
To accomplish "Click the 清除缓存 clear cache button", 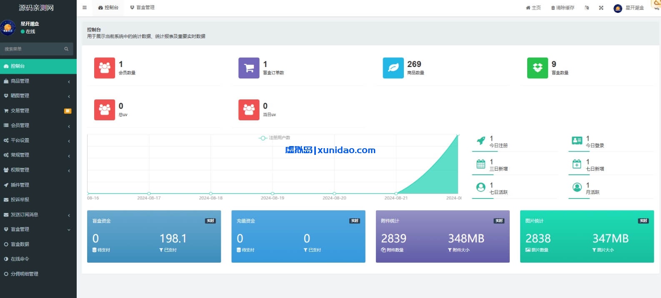I will click(x=563, y=8).
